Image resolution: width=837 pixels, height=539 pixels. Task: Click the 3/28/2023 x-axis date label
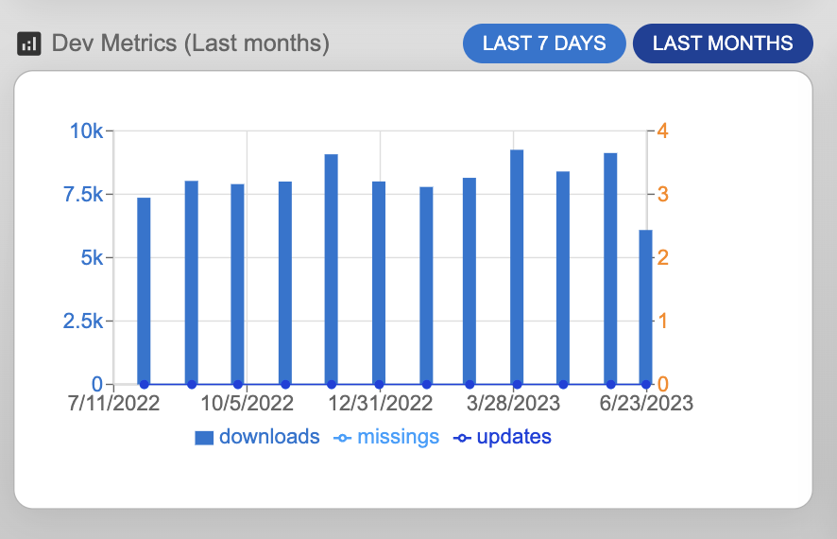click(x=515, y=404)
